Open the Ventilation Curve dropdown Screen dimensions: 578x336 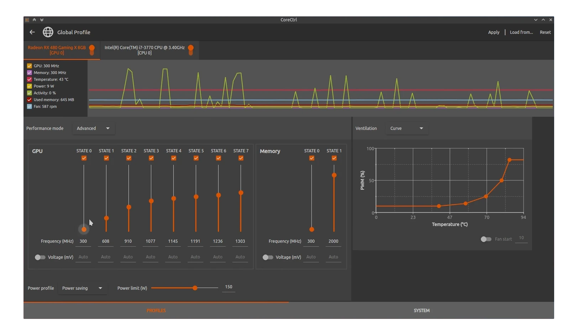(x=407, y=128)
